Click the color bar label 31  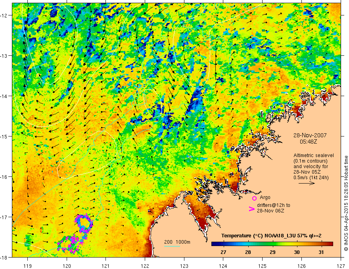tap(321, 252)
